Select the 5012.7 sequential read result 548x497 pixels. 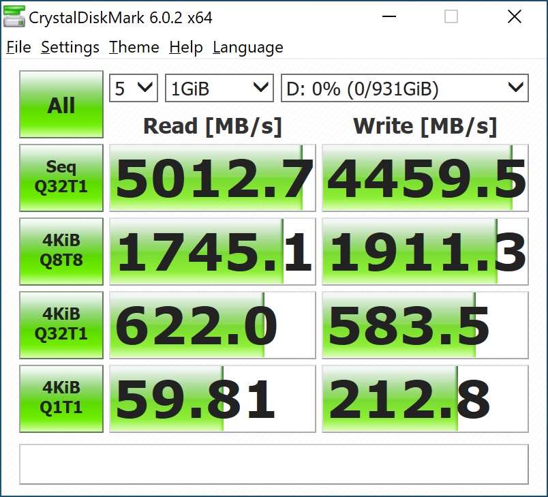[213, 178]
